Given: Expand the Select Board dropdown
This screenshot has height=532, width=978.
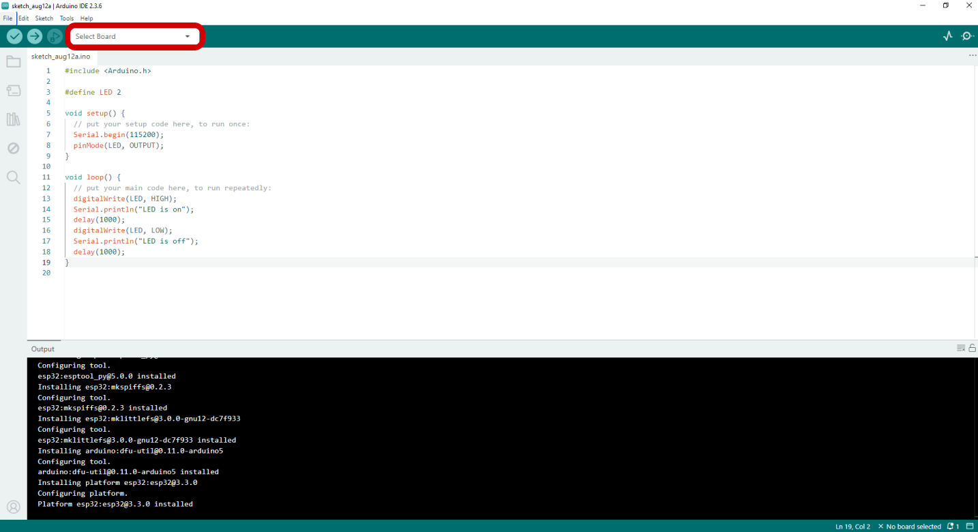Looking at the screenshot, I should 134,37.
